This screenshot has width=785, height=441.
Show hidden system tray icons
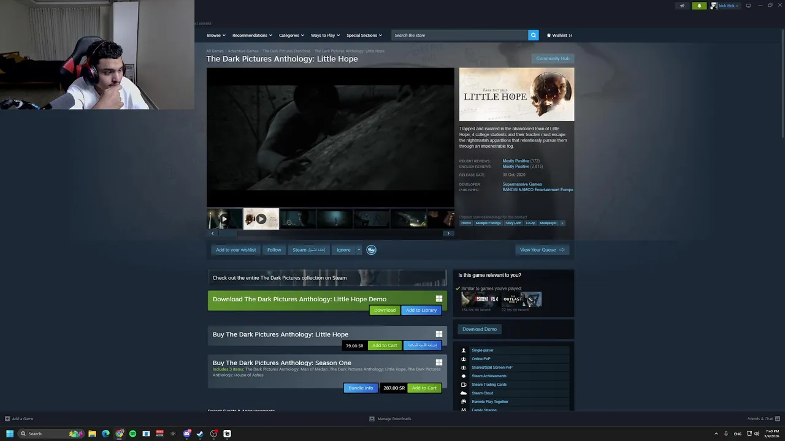(716, 434)
